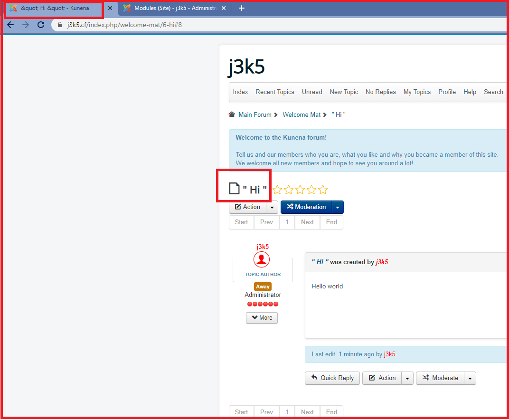Click Prev in top pagination

click(266, 222)
